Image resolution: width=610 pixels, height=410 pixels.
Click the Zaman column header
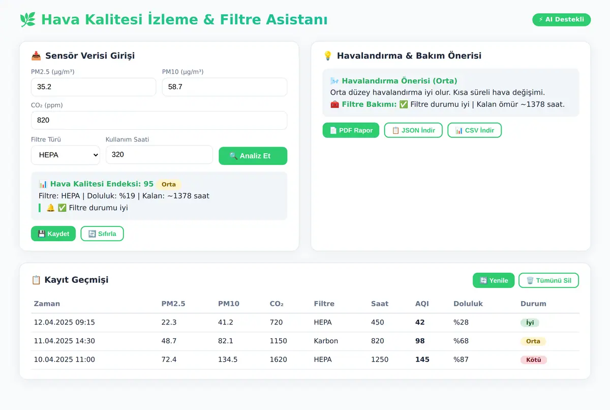click(x=47, y=304)
